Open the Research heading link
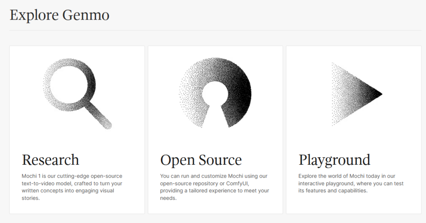Screen dimensions: 426x223 (x=50, y=160)
